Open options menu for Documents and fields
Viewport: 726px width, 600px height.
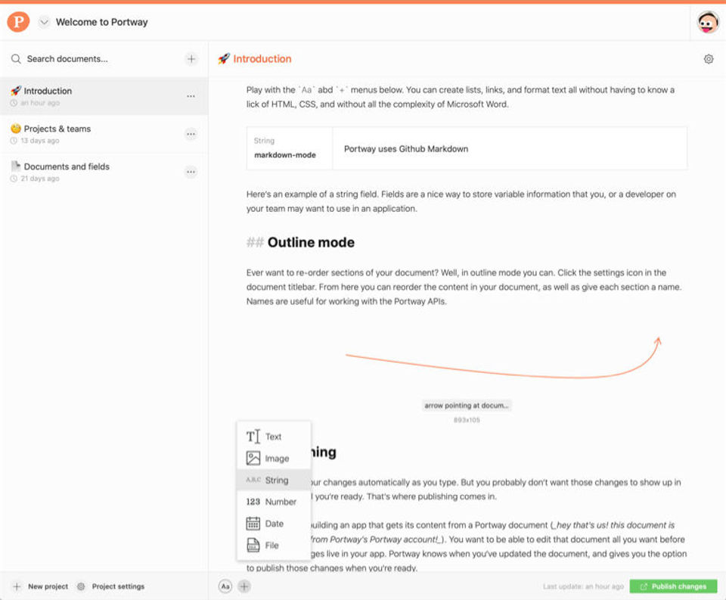[191, 172]
